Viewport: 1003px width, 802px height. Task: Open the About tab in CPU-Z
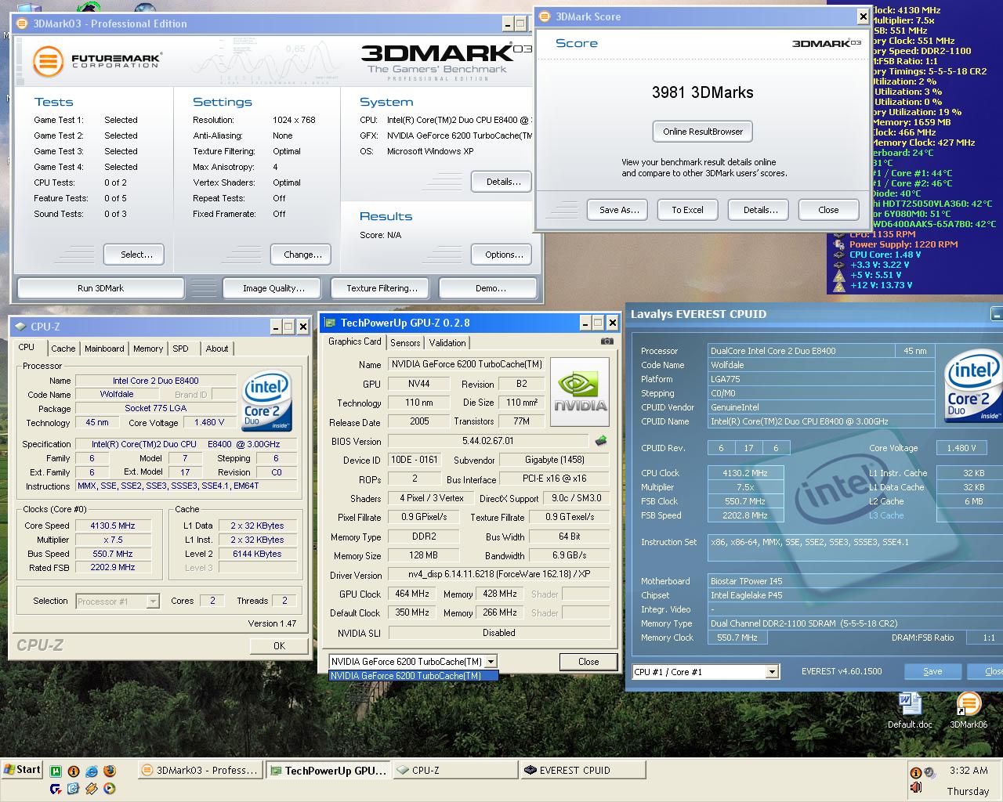coord(217,349)
